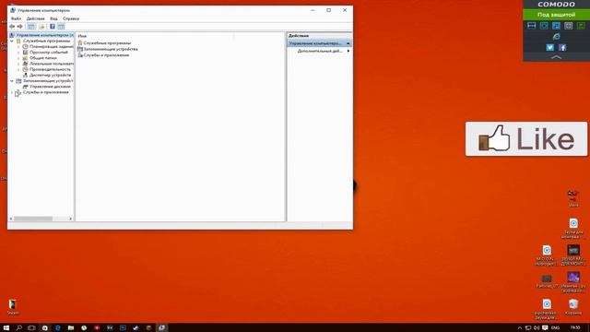Viewport: 590px width, 332px height.
Task: Collapse the Comodo widget with chevron
Action: (556, 57)
